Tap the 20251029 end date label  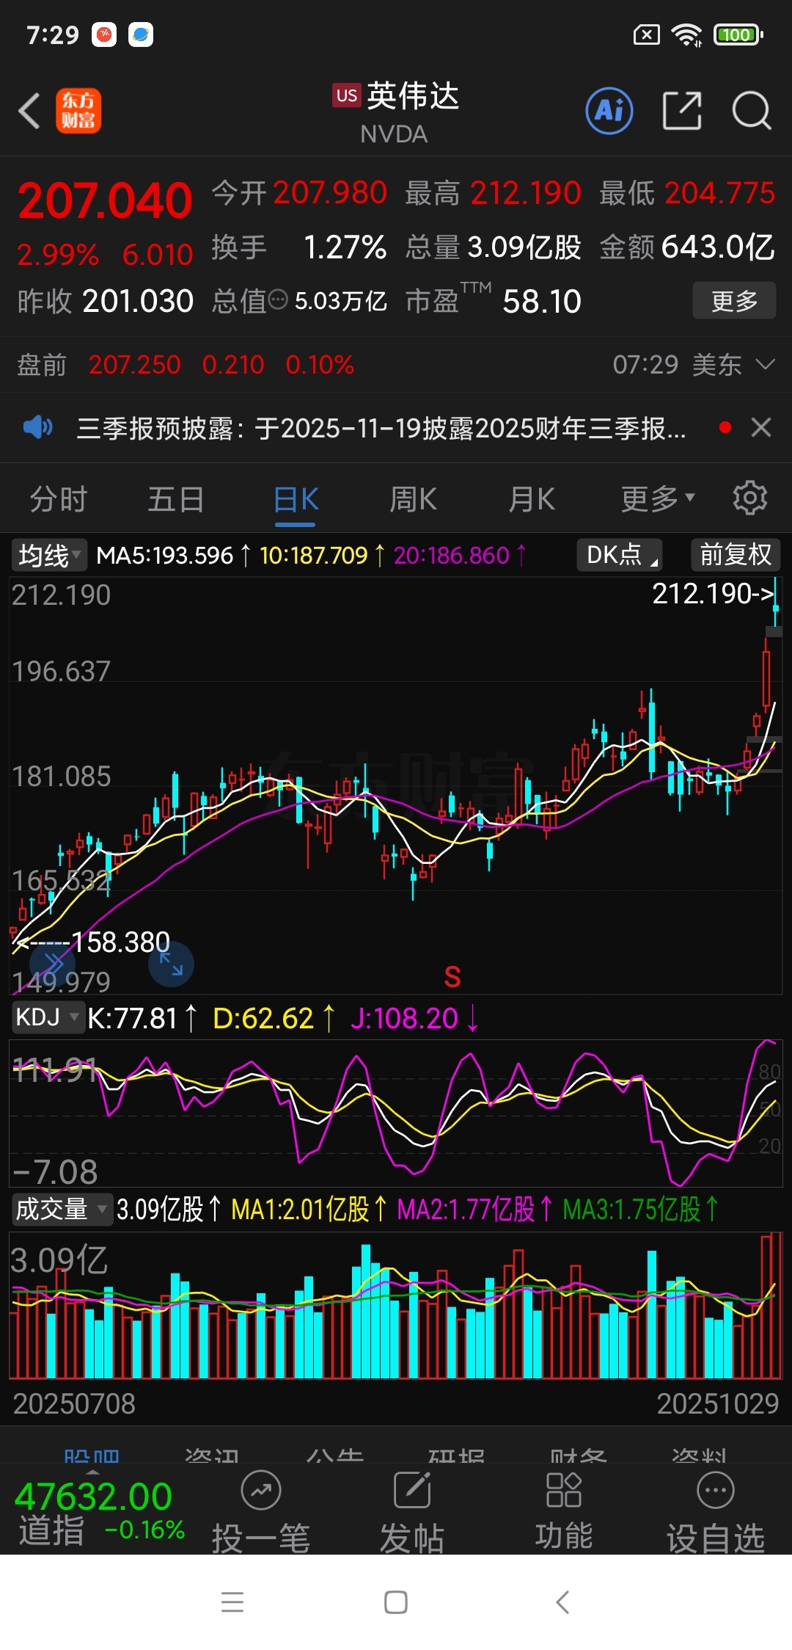[717, 1403]
